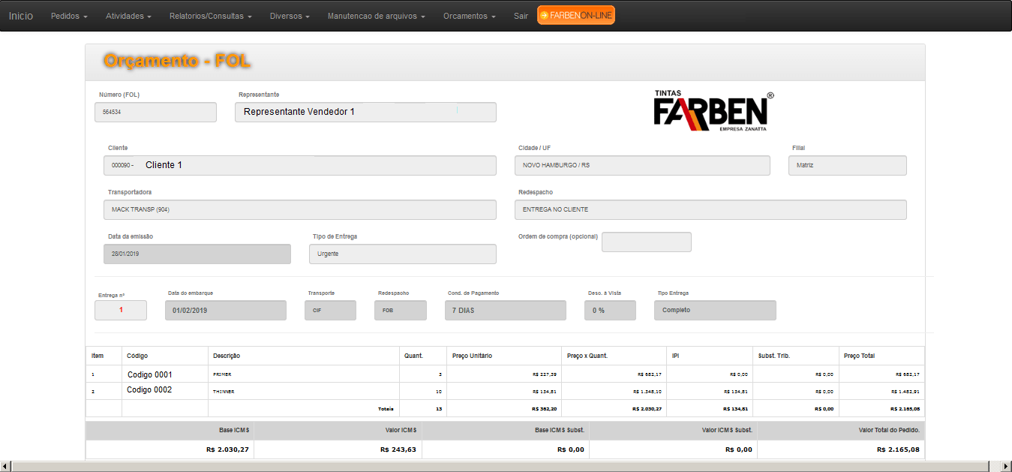The image size is (1012, 472).
Task: Click the Data do embarque field
Action: [225, 310]
